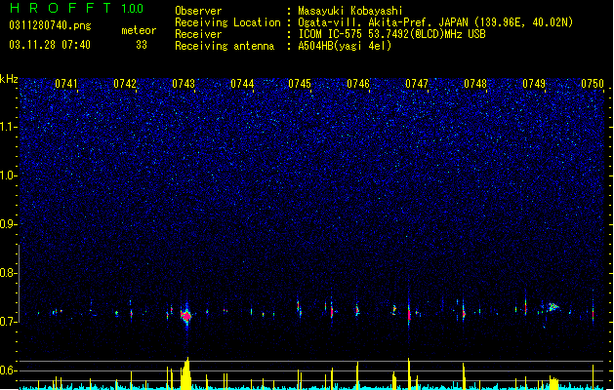Click the 0741 time marker label
Image resolution: width=614 pixels, height=390 pixels.
(x=66, y=84)
